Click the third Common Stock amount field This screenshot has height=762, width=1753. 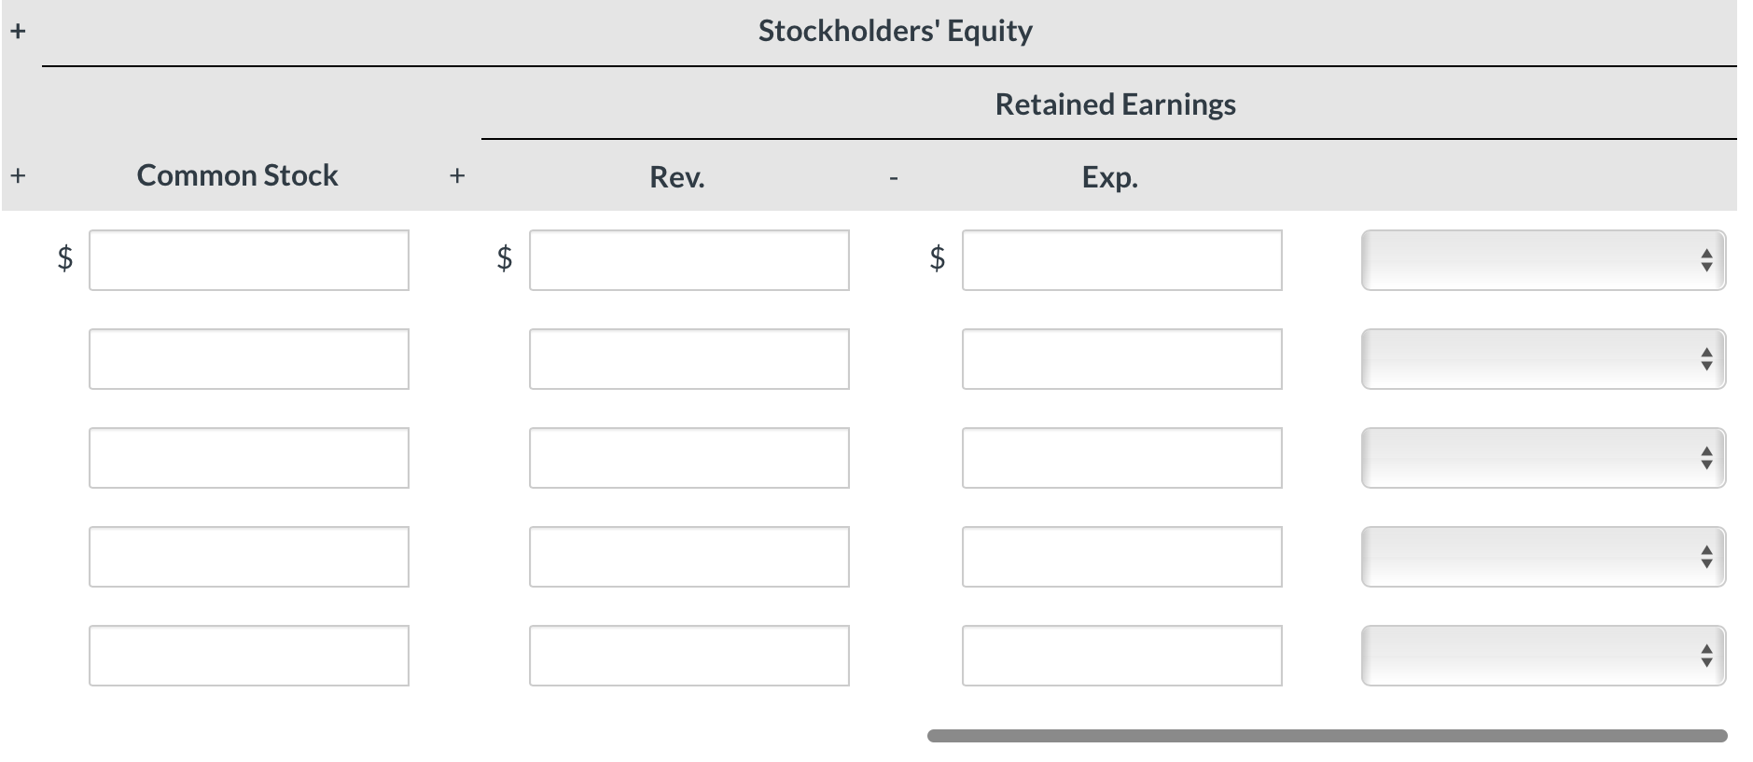[x=248, y=458]
